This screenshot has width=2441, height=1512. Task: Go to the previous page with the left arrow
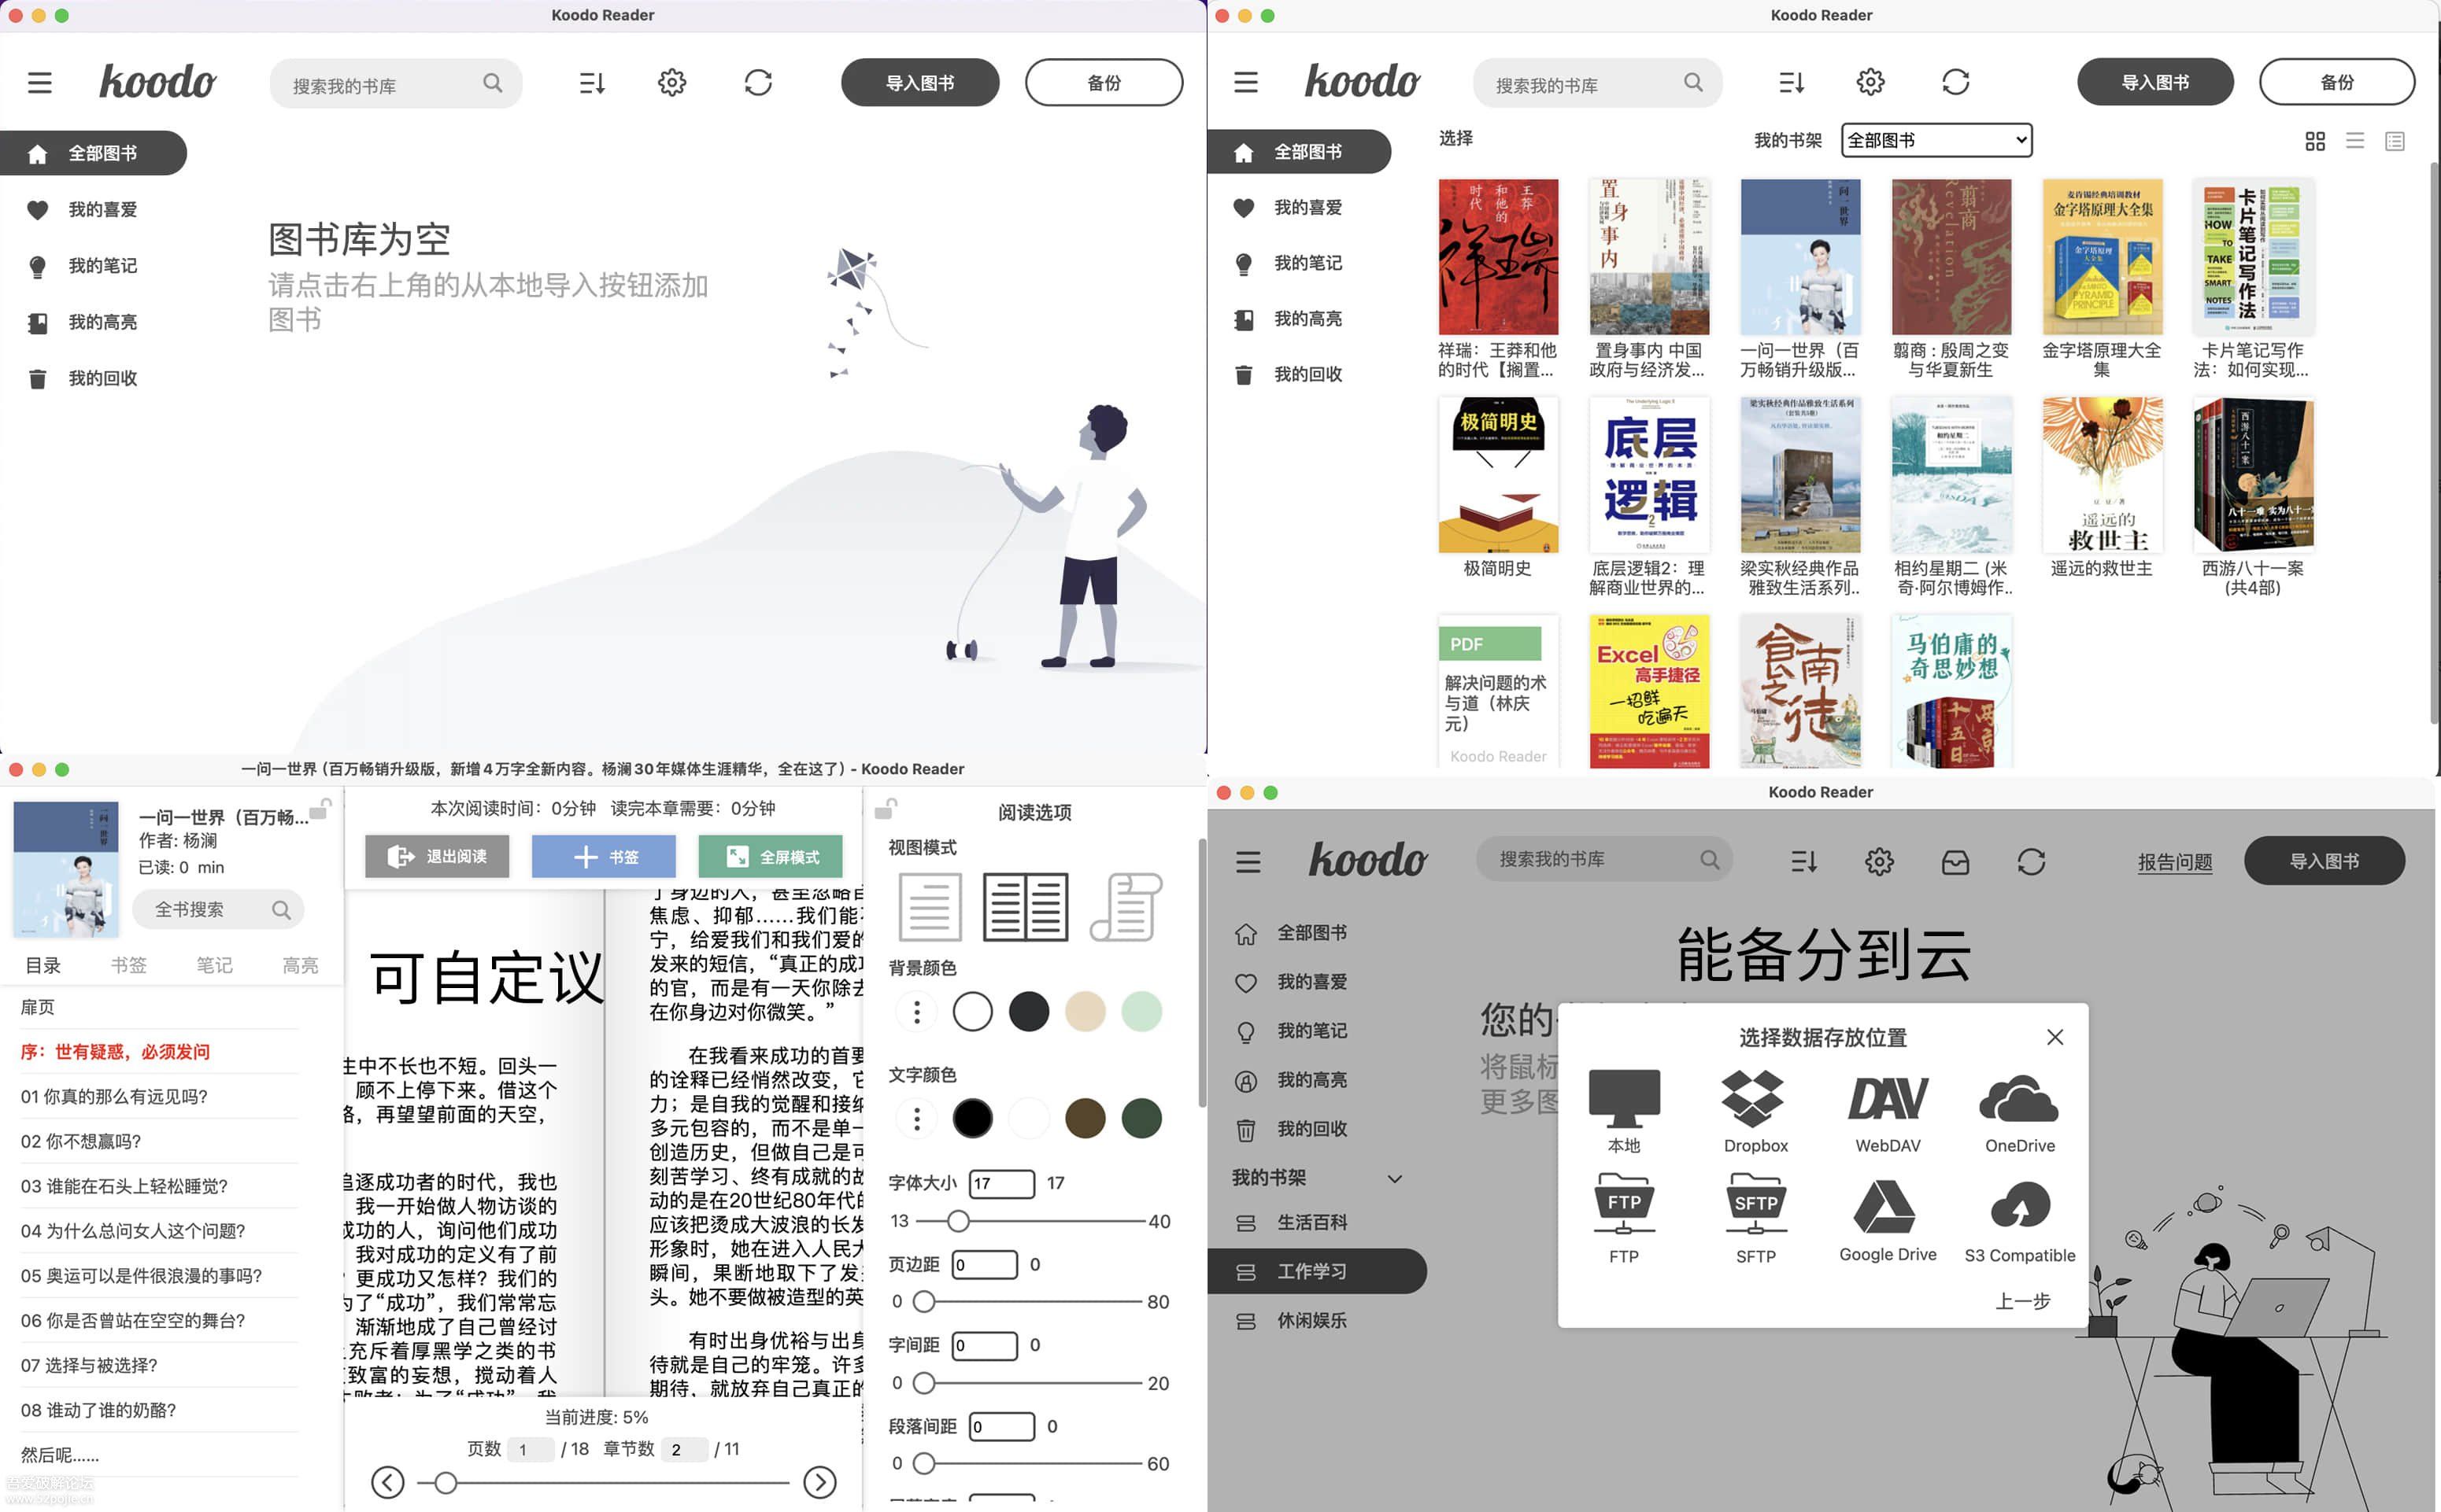(x=388, y=1482)
